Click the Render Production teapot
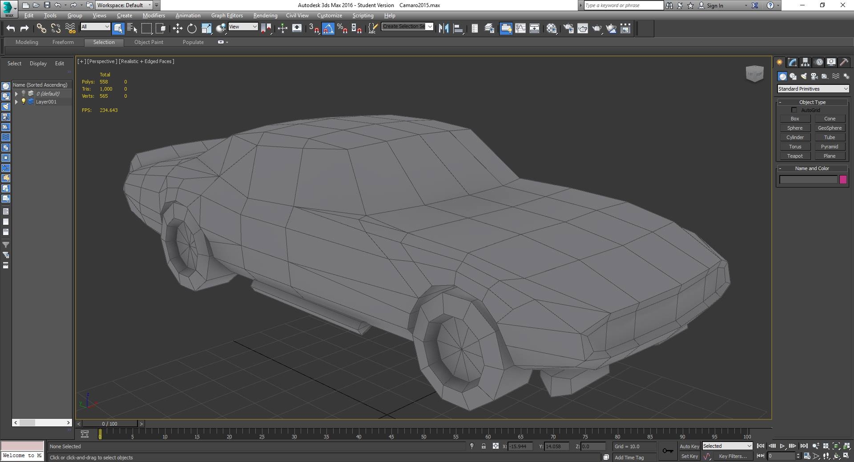The width and height of the screenshot is (854, 462). 597,28
